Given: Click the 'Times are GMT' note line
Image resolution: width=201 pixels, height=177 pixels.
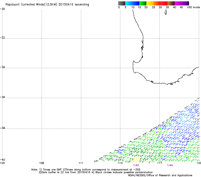Looking at the screenshot, I should click(86, 170).
